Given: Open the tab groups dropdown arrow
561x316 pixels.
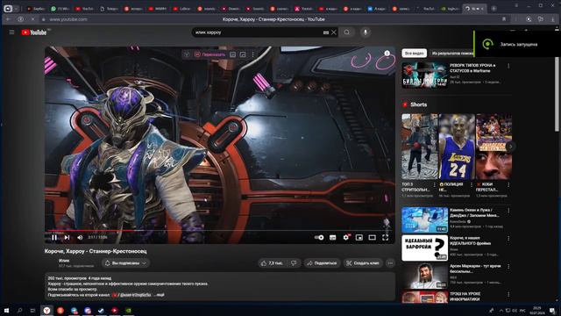Looking at the screenshot, I should point(16,9).
